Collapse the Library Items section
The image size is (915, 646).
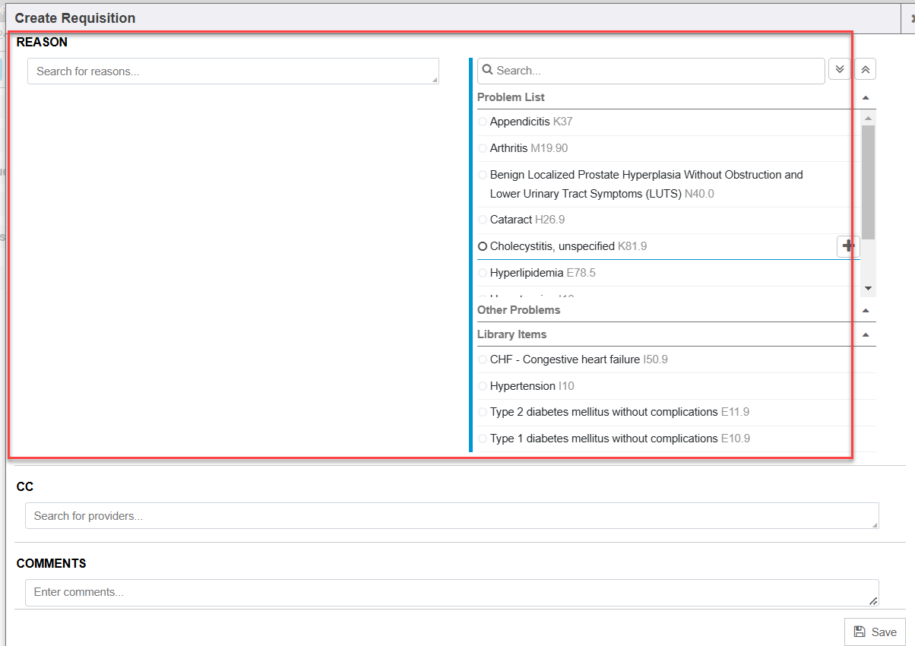[x=866, y=334]
